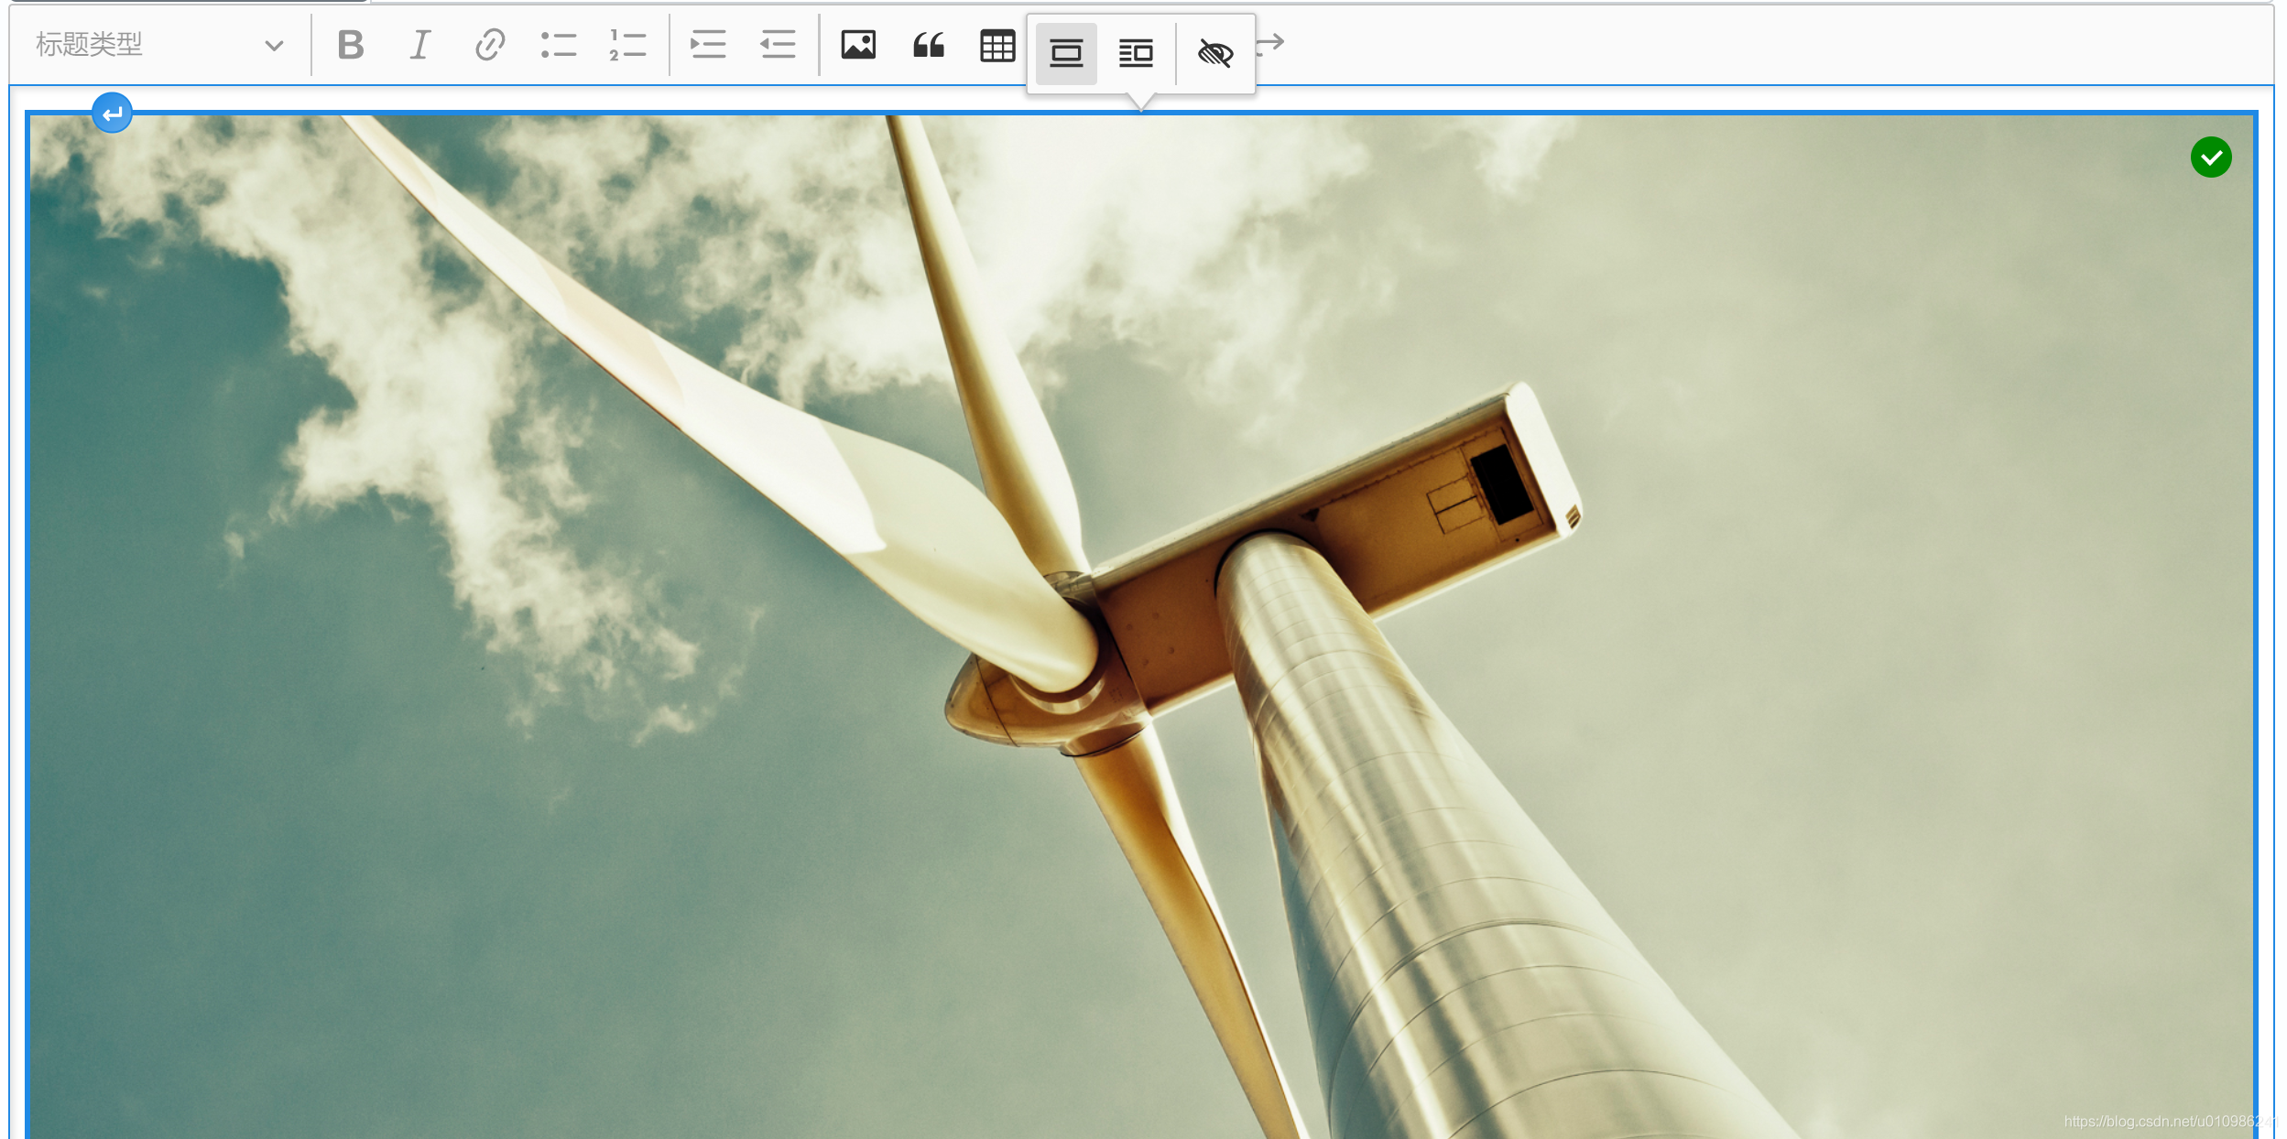Open the 标题类型 heading dropdown
The width and height of the screenshot is (2287, 1139).
(x=159, y=45)
